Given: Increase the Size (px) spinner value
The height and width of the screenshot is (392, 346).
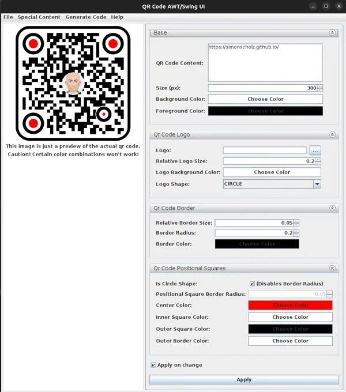Looking at the screenshot, I should point(319,86).
